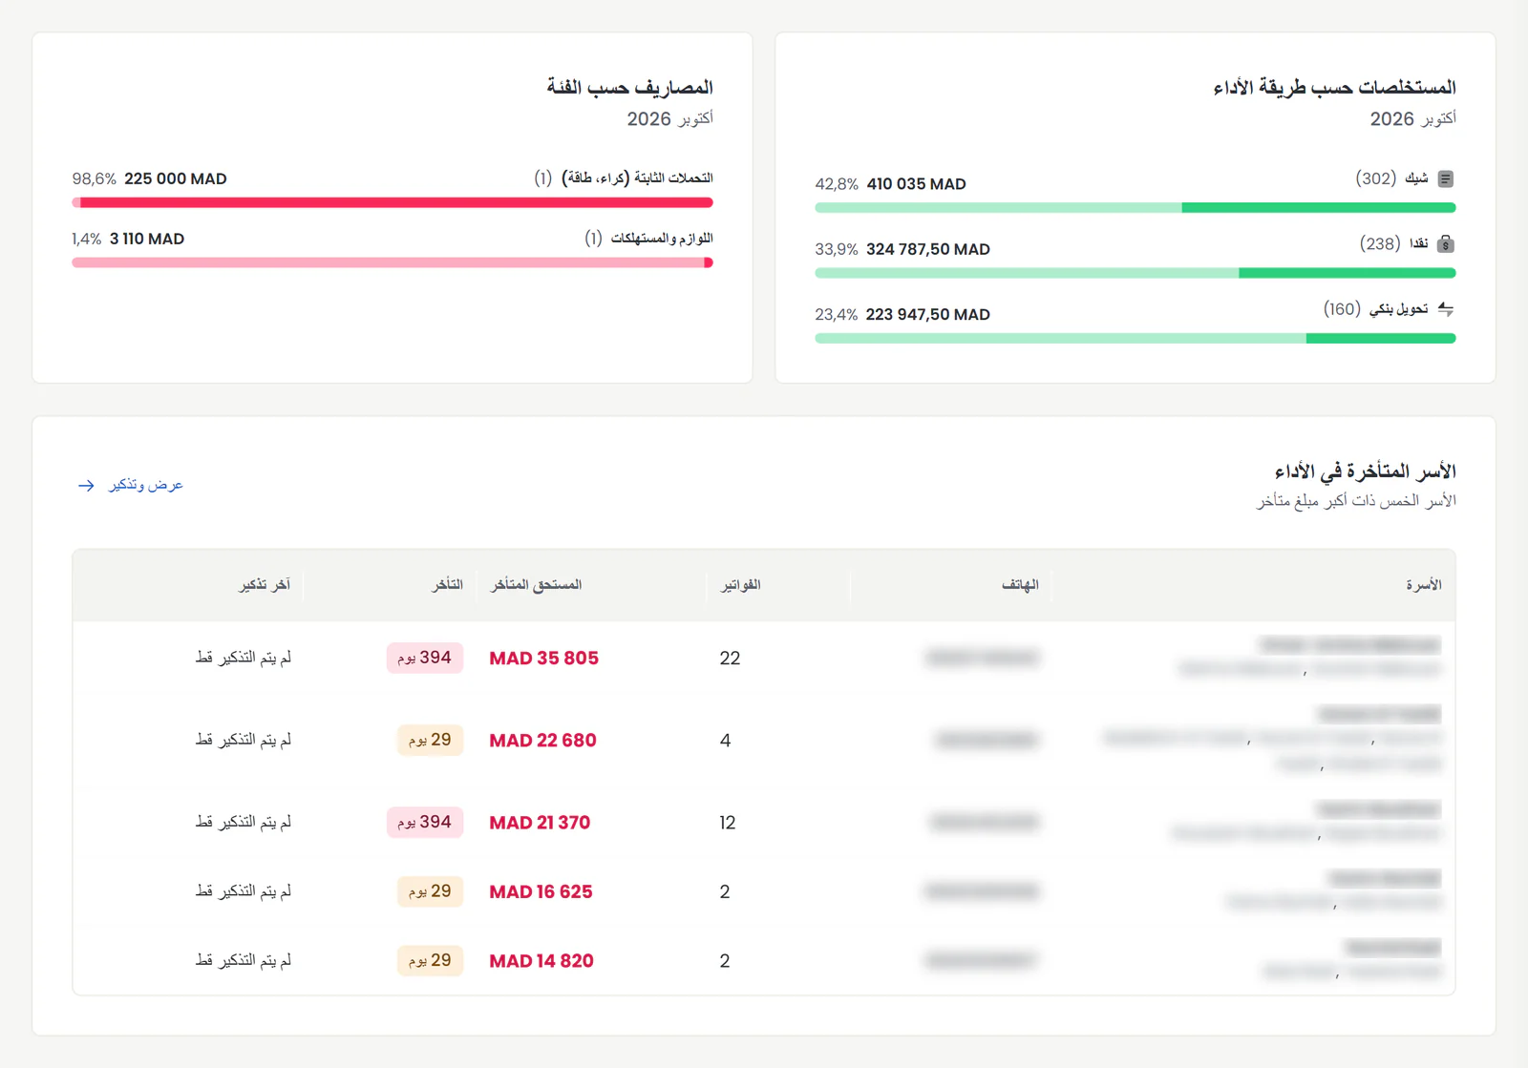1528x1068 pixels.
Task: Sort by the التأخر column header
Action: 447,584
